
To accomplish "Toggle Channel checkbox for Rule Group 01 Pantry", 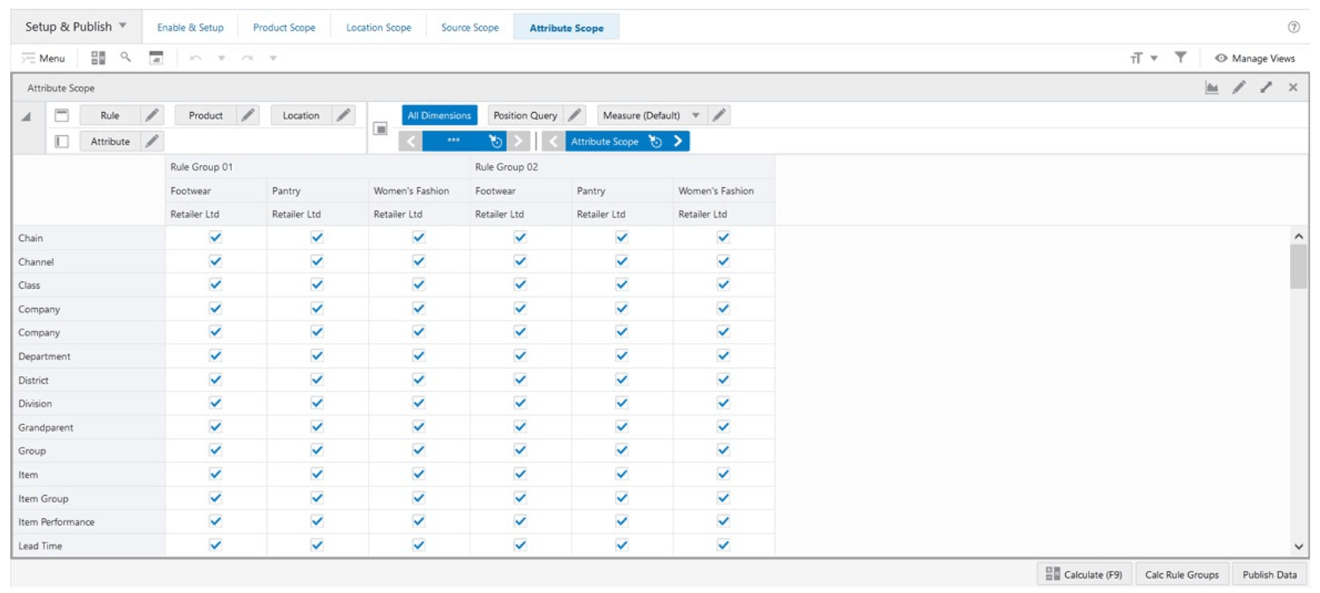I will pos(317,261).
